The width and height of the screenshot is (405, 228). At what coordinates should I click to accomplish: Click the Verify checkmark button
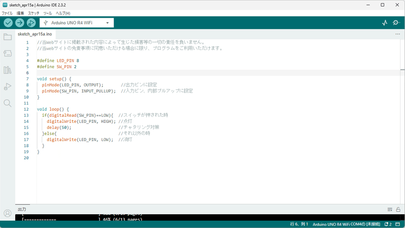(8, 23)
